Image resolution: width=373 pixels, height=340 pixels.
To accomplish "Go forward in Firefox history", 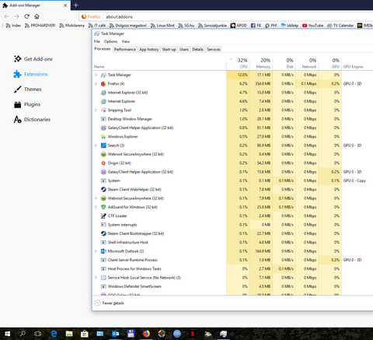I will point(17,16).
